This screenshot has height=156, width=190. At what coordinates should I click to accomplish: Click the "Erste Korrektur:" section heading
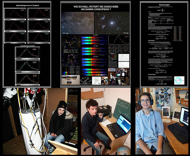[x=151, y=41]
